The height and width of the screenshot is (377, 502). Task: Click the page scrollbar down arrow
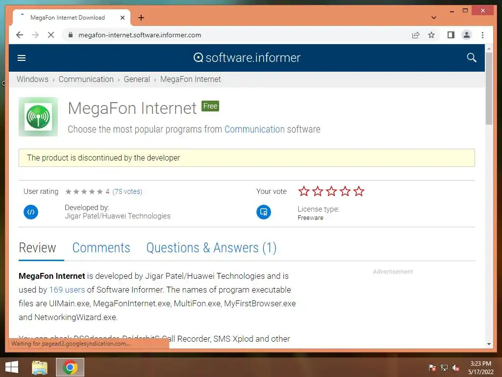(489, 344)
